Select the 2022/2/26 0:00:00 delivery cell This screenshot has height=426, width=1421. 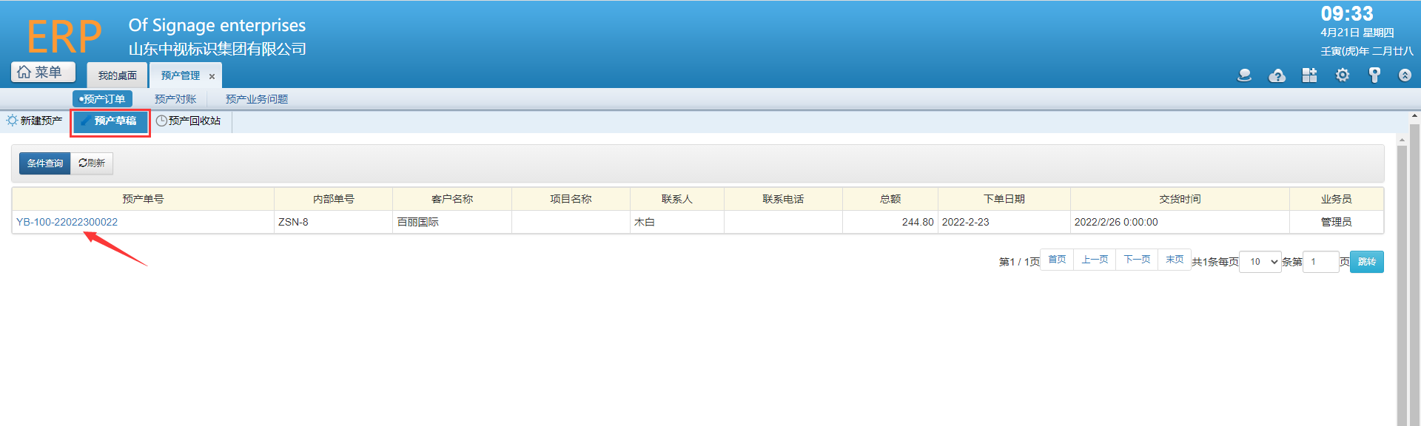tap(1180, 222)
